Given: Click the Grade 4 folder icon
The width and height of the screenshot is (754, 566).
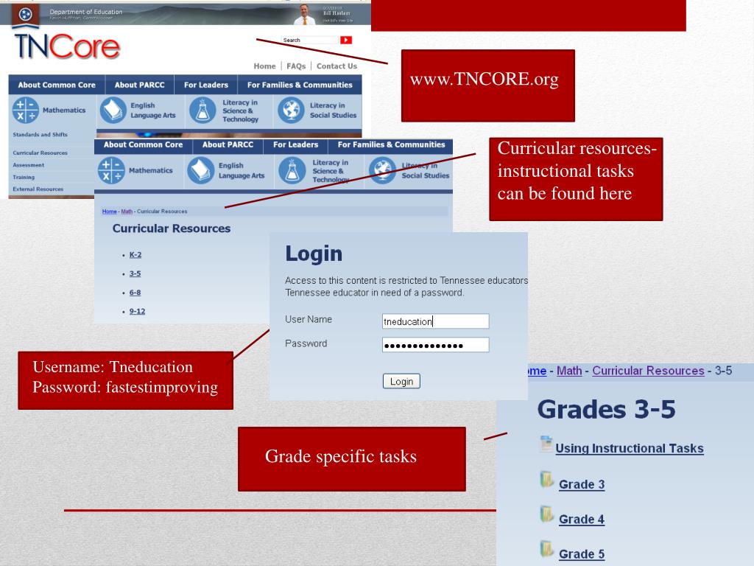Looking at the screenshot, I should [x=547, y=514].
